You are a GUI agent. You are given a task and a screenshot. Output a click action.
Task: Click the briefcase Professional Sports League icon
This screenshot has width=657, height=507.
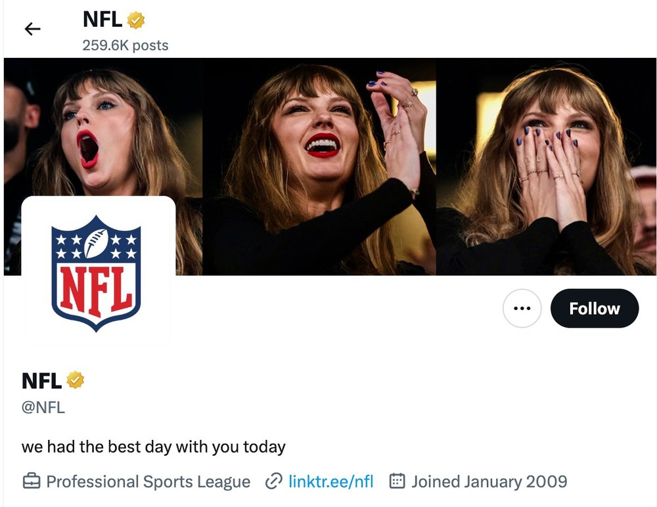click(x=31, y=481)
